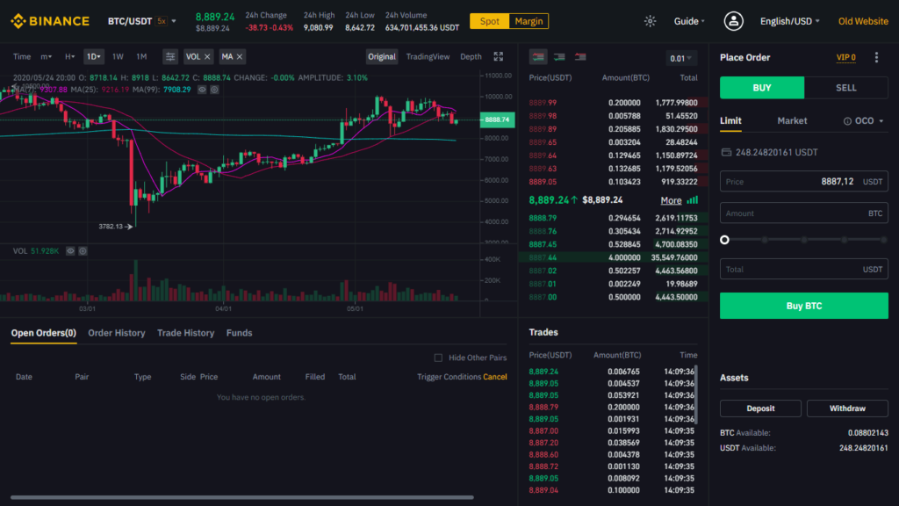Click the Deposit button
The height and width of the screenshot is (506, 899).
[760, 408]
